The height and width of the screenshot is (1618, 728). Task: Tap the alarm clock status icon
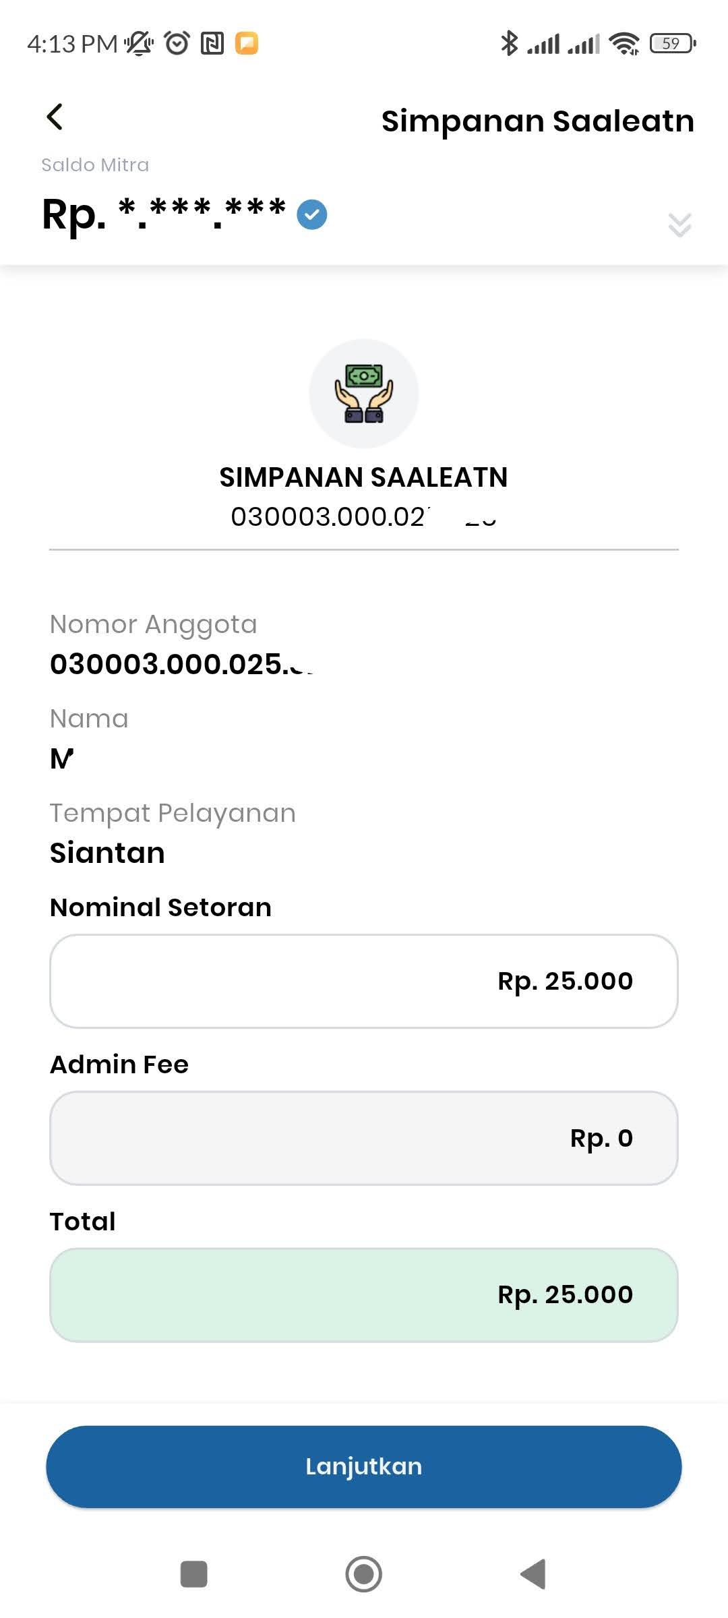177,43
